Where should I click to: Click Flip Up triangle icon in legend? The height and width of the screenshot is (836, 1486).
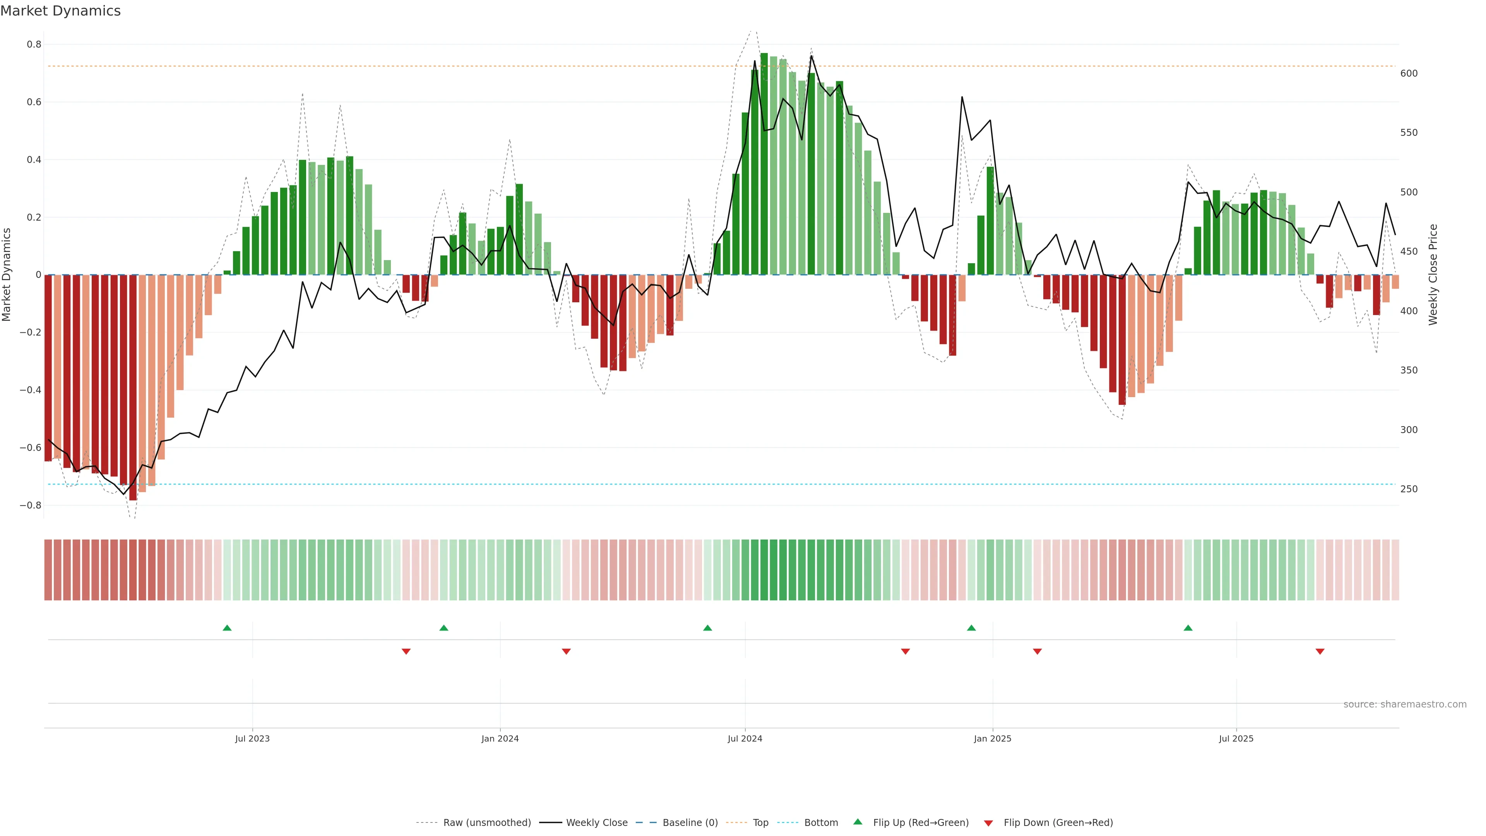point(857,822)
